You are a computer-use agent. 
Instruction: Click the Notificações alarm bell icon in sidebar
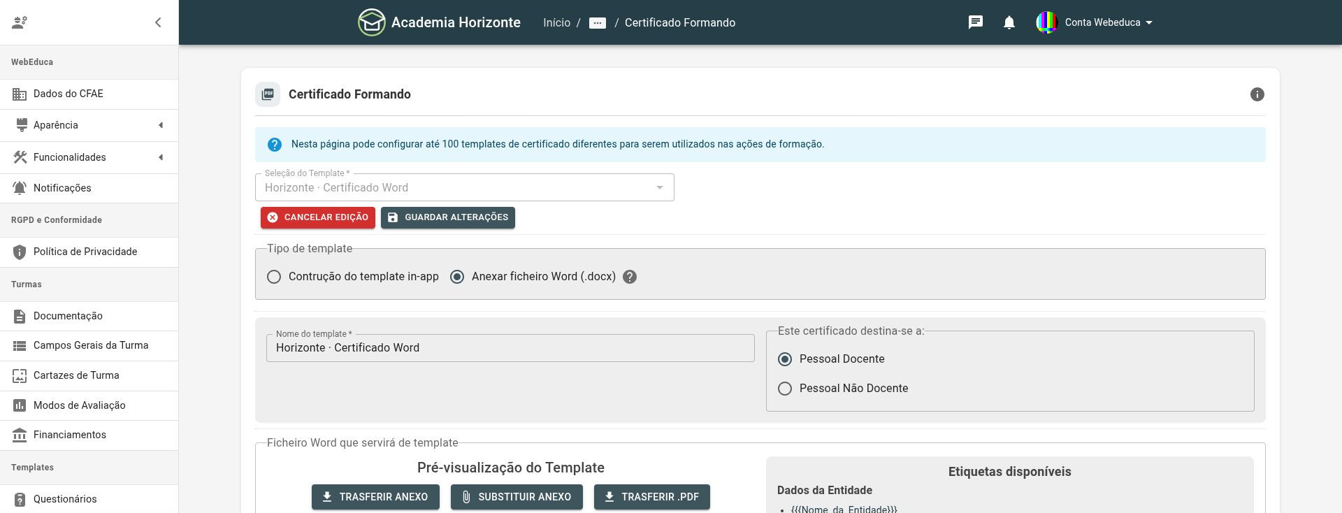point(20,188)
